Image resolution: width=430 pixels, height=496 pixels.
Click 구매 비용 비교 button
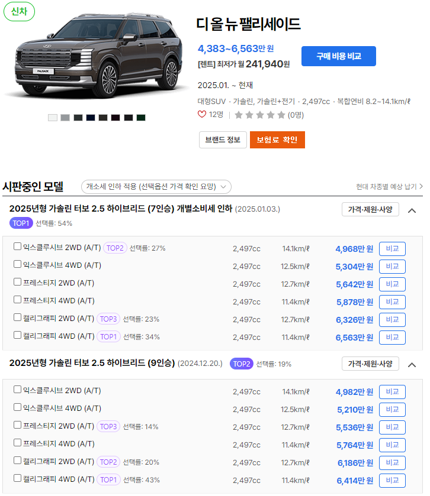[338, 56]
